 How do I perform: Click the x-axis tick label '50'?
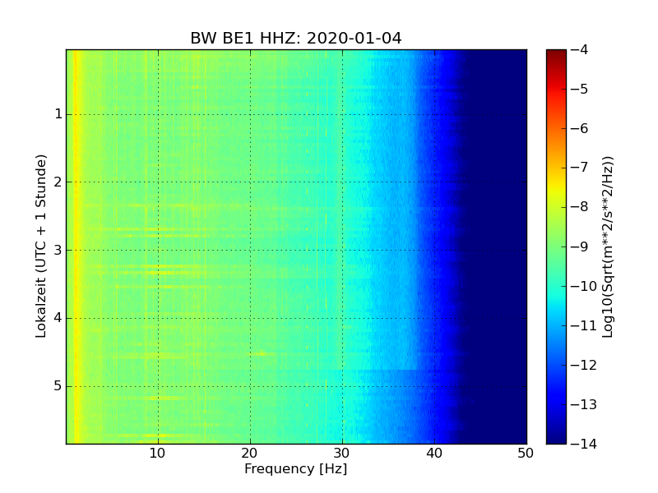tap(526, 454)
